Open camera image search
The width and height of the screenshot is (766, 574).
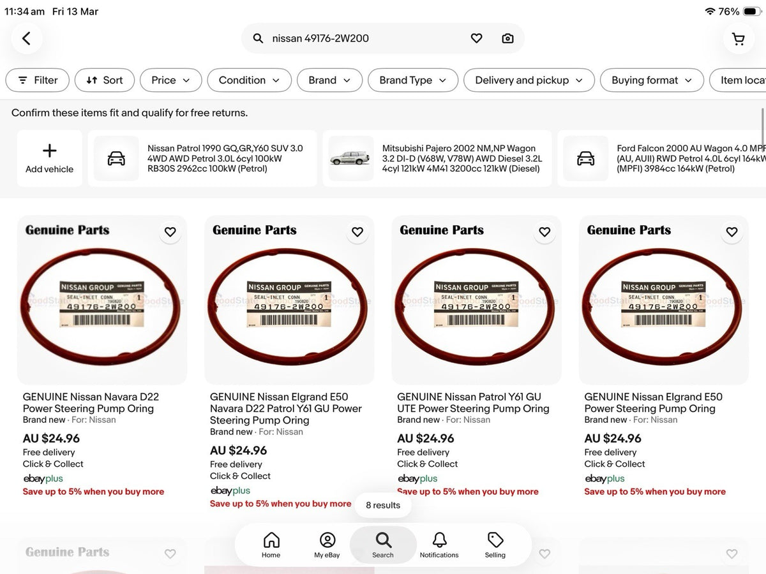pyautogui.click(x=507, y=38)
